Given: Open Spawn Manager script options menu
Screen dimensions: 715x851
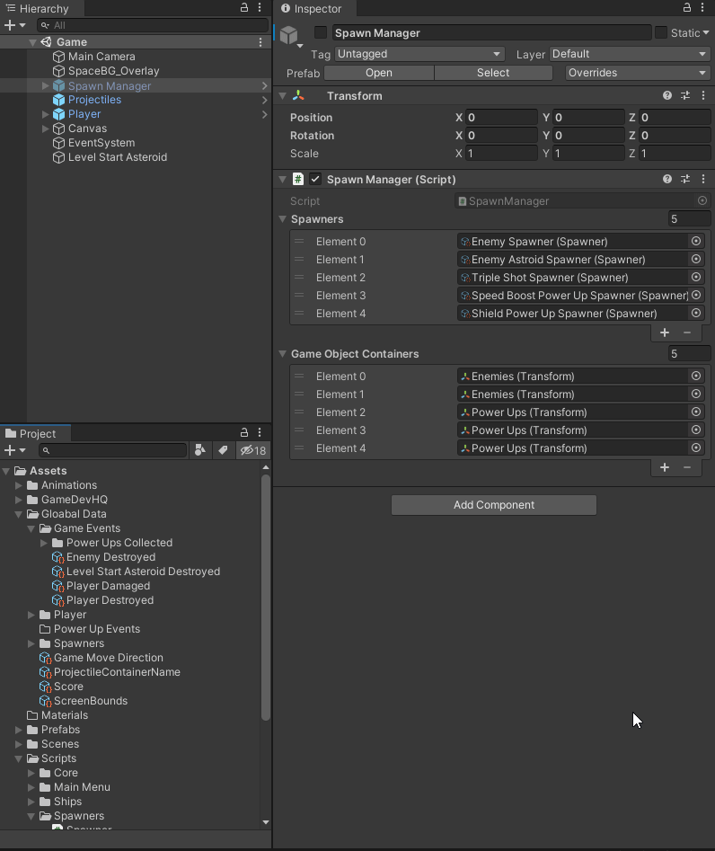Looking at the screenshot, I should (703, 179).
